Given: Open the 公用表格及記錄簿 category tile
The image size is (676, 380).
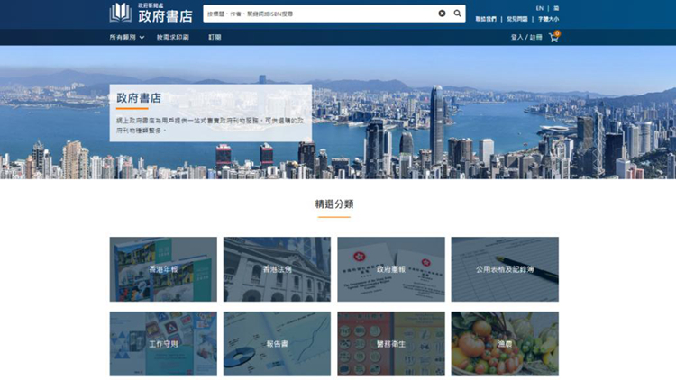Looking at the screenshot, I should pos(505,269).
